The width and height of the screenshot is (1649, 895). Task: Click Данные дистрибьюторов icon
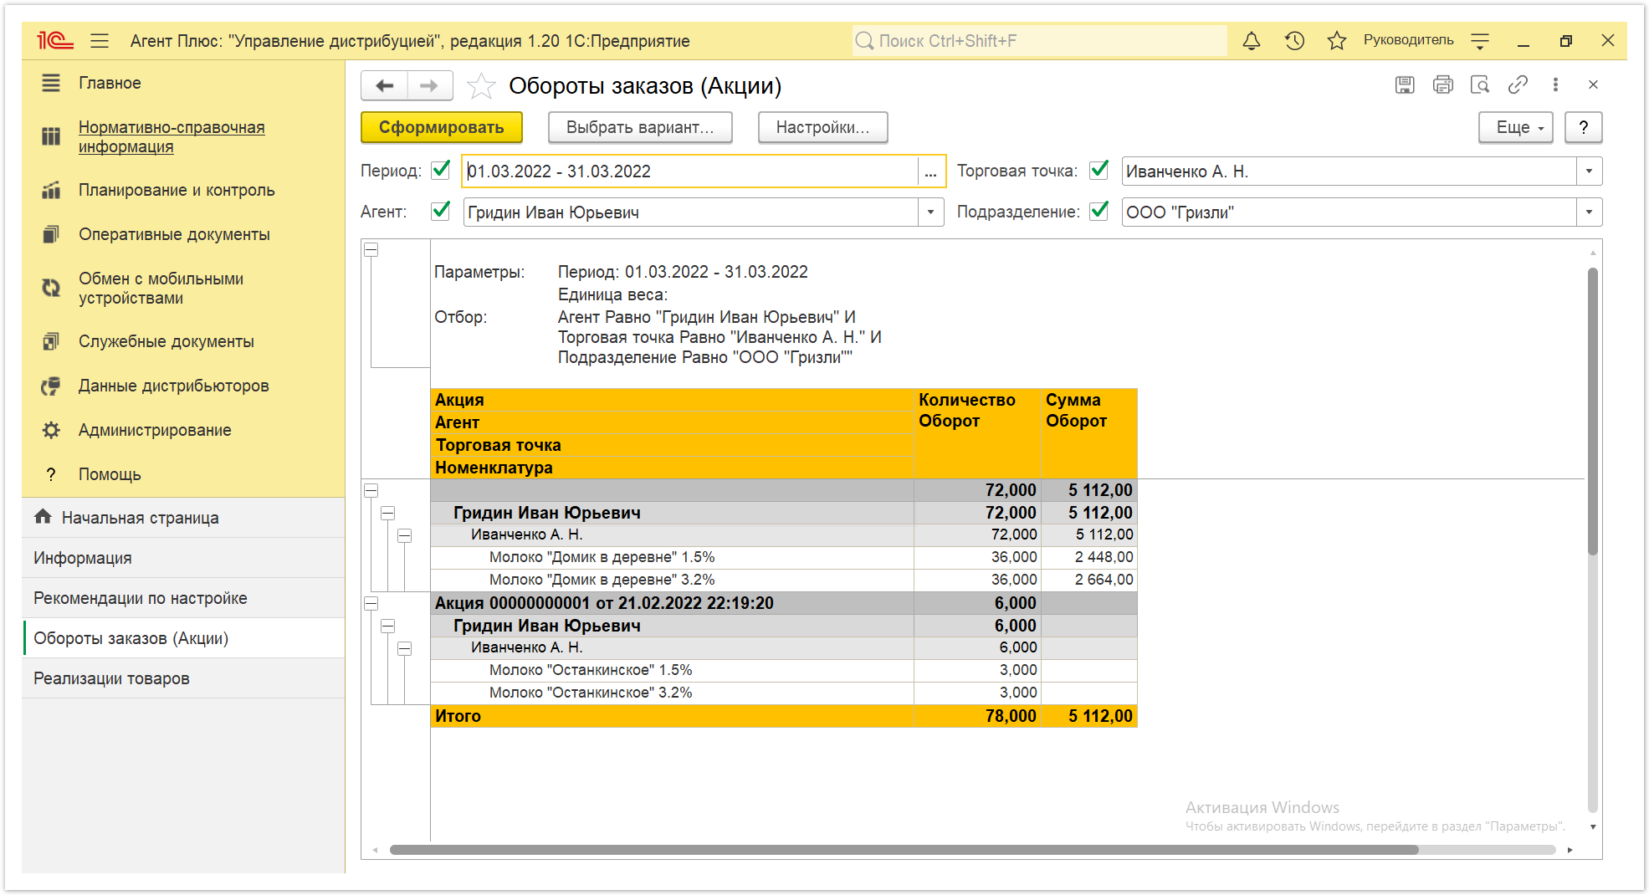51,386
